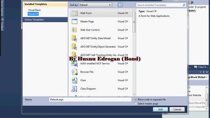
Task: Toggle Place code in separate file
Action: pos(136,100)
